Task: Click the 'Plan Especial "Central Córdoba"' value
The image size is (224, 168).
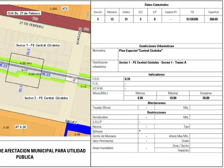Action: [x=141, y=50]
